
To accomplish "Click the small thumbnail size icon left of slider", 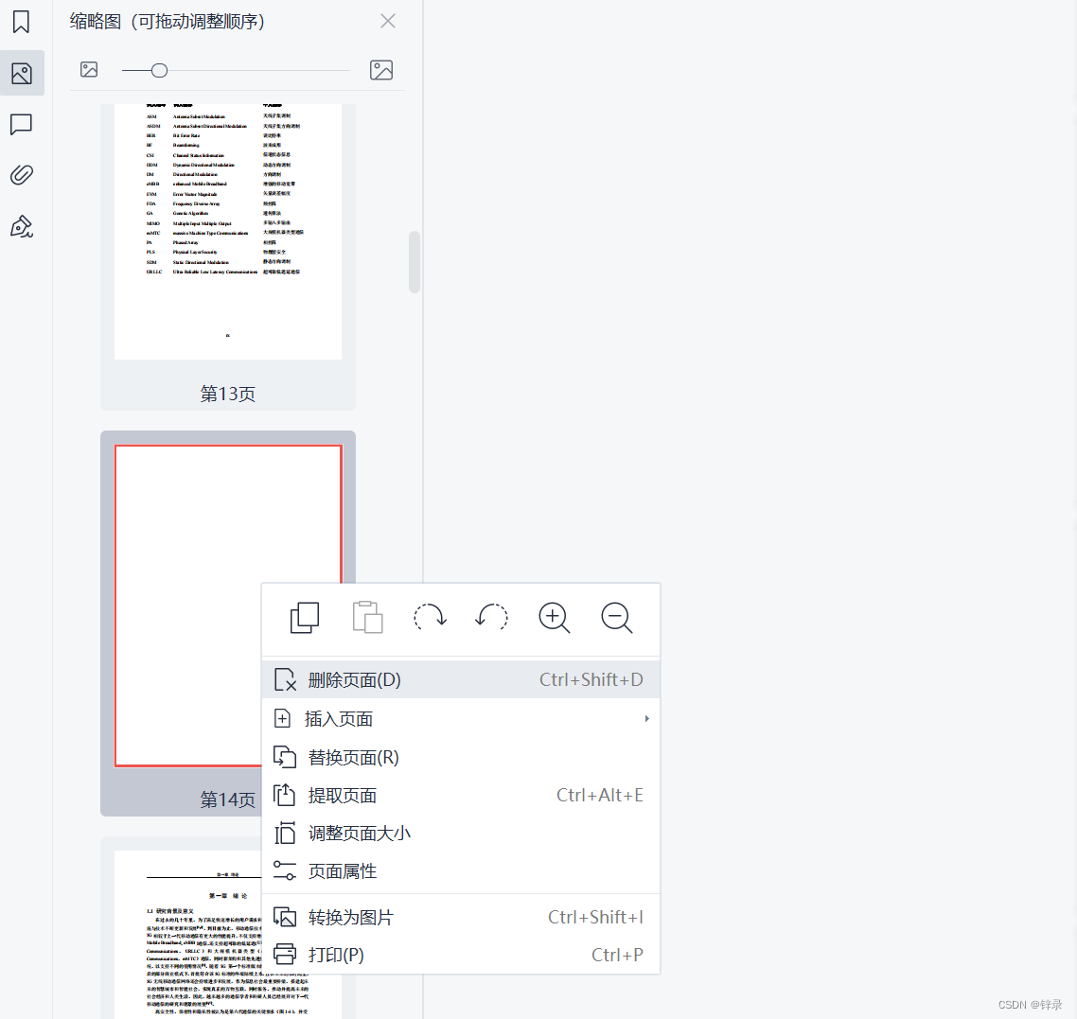I will [x=88, y=69].
